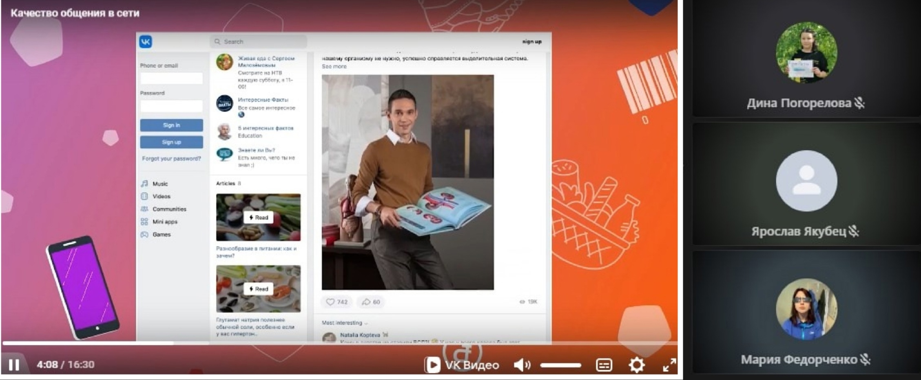Mute the video with the speaker icon
921x380 pixels.
pos(522,365)
